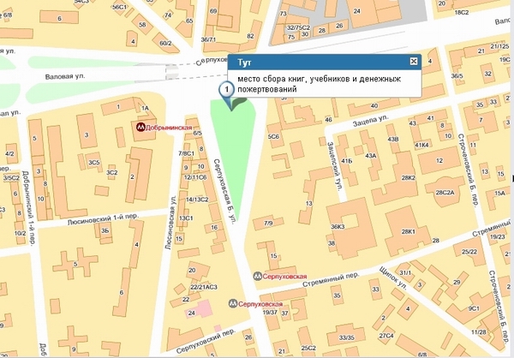Click building 28С2А on the map

point(445,193)
